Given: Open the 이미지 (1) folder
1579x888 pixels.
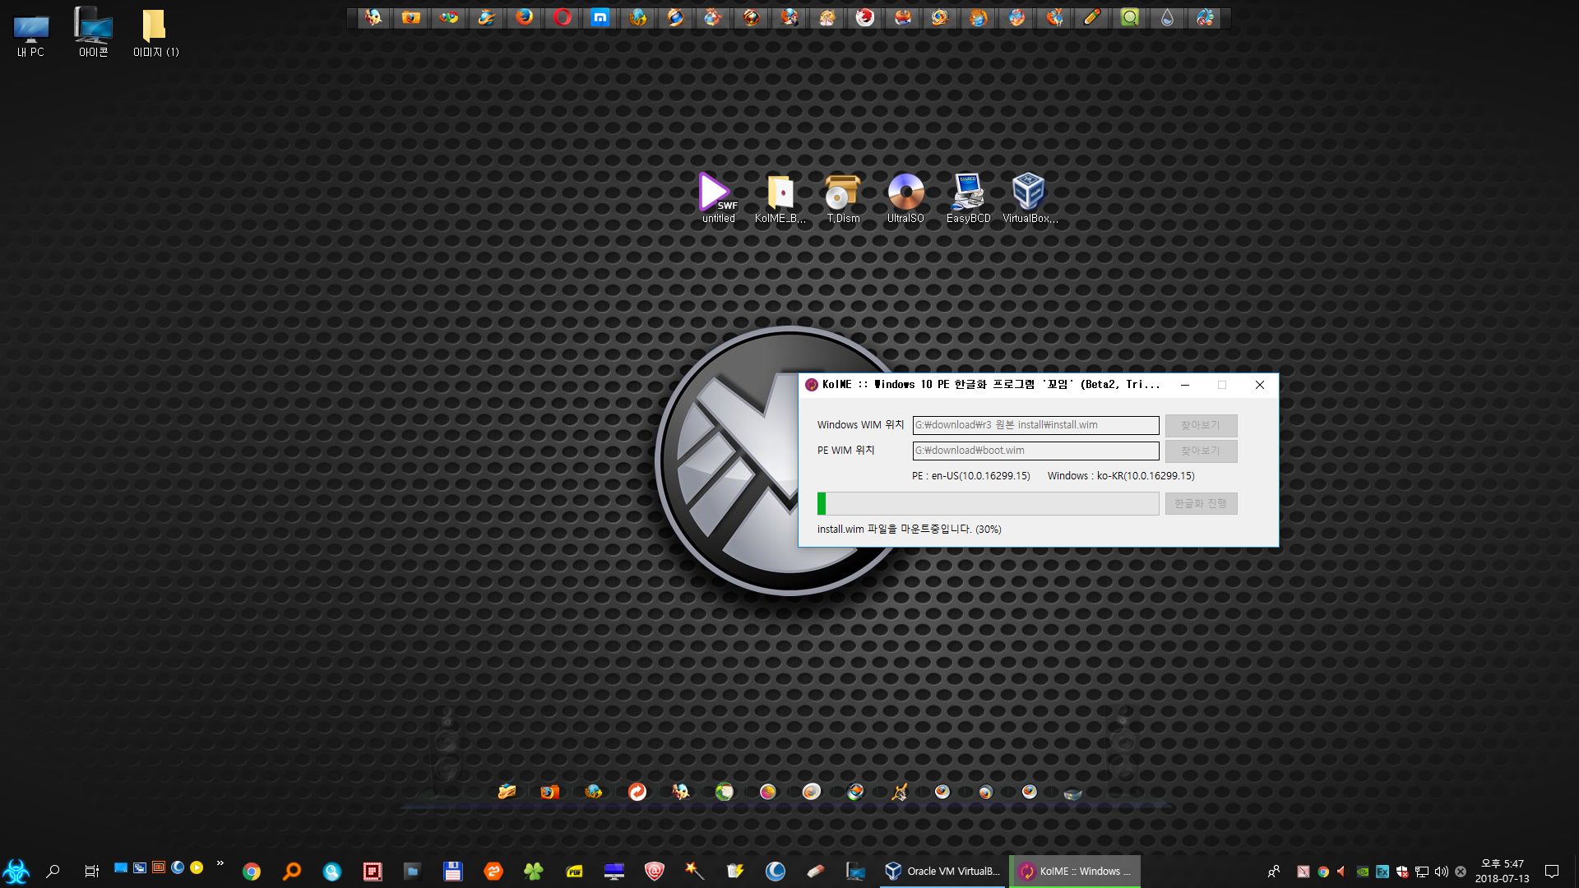Looking at the screenshot, I should tap(155, 33).
